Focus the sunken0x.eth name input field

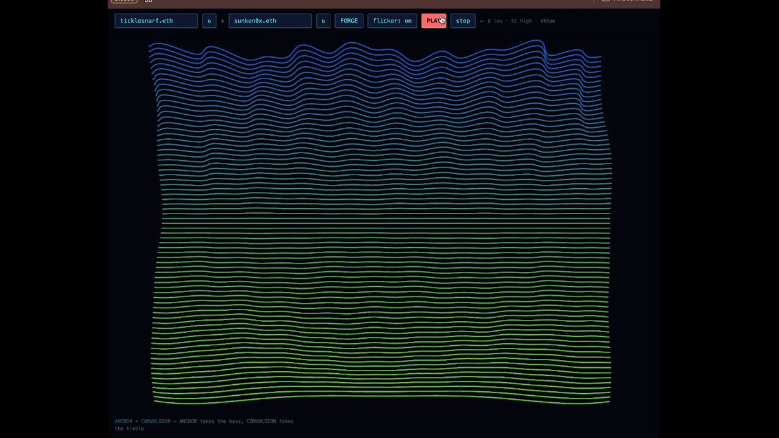(271, 21)
